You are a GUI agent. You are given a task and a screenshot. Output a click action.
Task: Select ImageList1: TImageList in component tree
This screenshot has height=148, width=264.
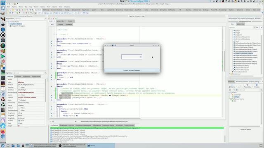click(17, 26)
